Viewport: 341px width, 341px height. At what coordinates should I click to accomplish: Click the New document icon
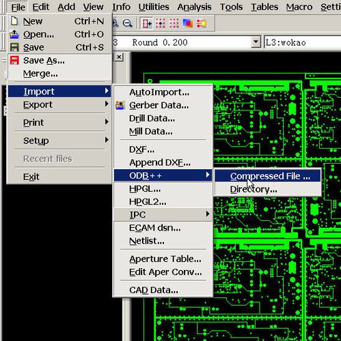click(14, 21)
